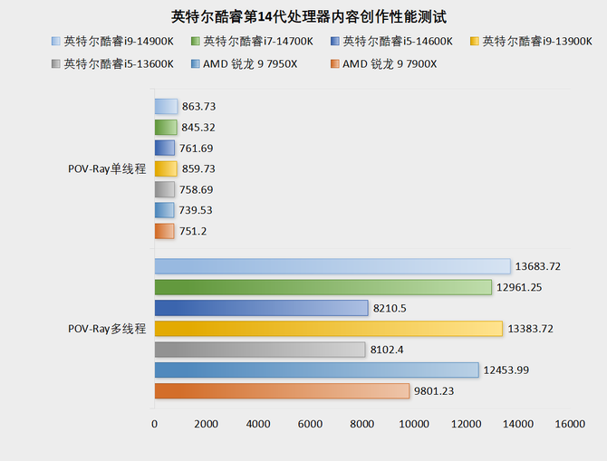Click data label 8210.5

click(x=390, y=308)
